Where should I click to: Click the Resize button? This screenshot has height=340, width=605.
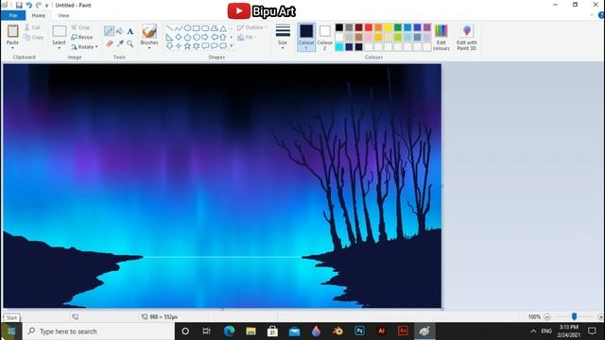[82, 37]
